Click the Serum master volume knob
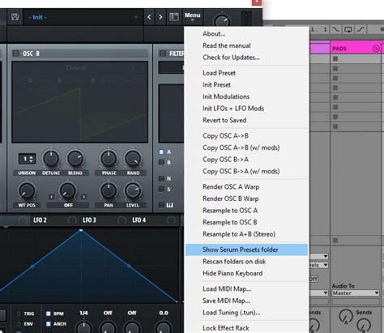Viewport: 384px width, 333px height. 222,21
